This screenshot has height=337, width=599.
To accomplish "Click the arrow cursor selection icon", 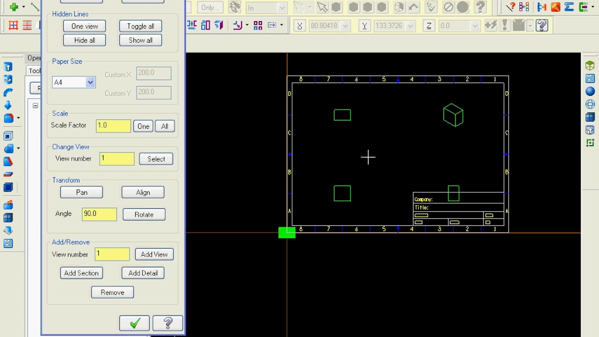I will click(322, 7).
